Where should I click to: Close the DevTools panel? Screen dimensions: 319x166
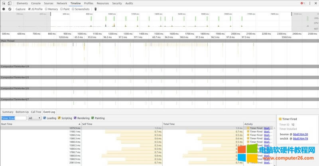[x=315, y=3]
